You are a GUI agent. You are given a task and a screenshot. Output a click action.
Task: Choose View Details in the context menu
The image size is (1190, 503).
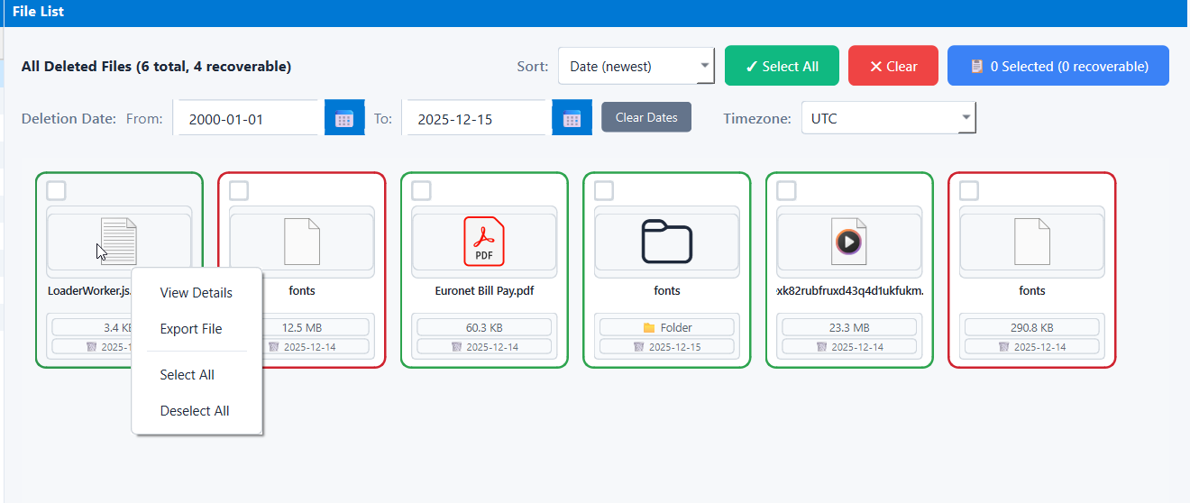coord(197,293)
